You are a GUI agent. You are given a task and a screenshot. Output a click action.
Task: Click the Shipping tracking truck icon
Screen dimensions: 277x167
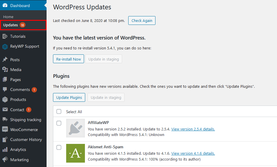click(5, 119)
